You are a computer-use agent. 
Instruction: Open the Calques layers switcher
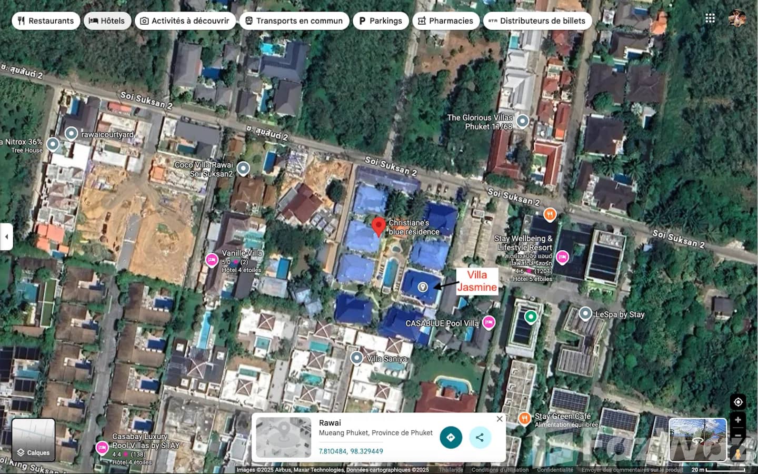(x=33, y=440)
